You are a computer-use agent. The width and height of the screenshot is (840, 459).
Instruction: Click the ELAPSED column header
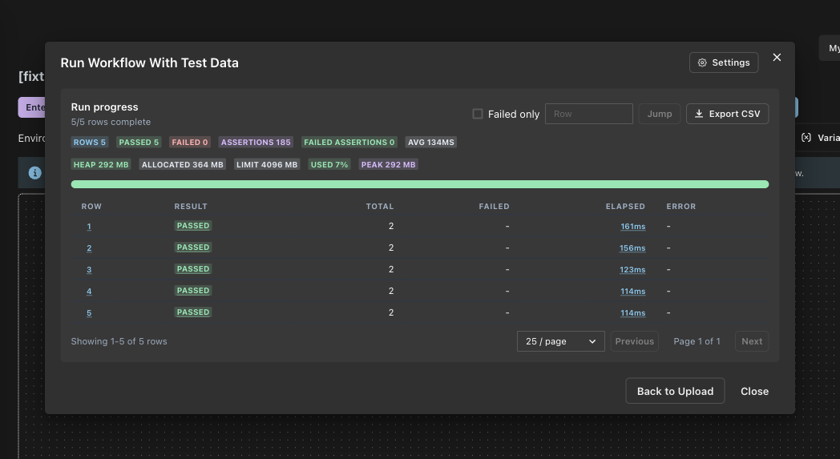[x=625, y=206]
